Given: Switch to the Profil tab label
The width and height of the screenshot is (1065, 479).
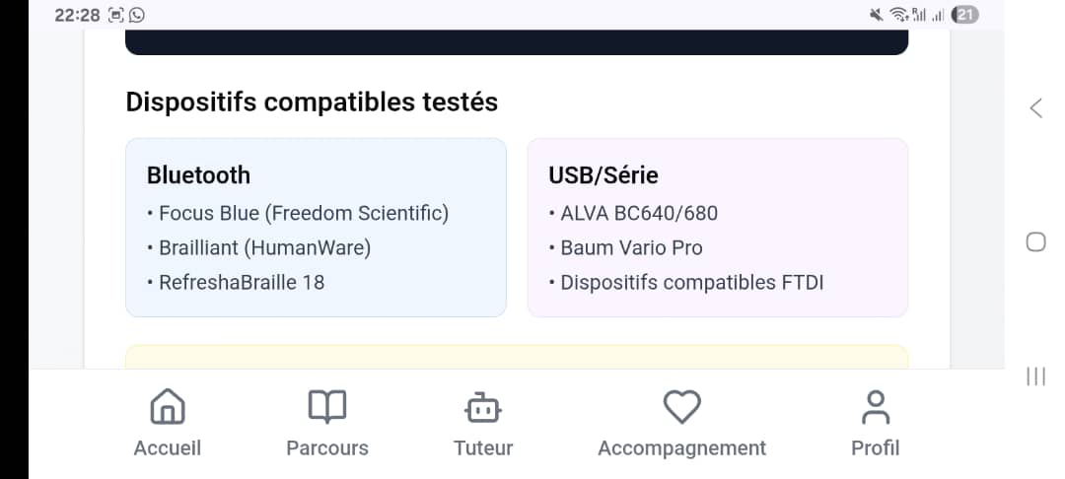Looking at the screenshot, I should click(876, 448).
